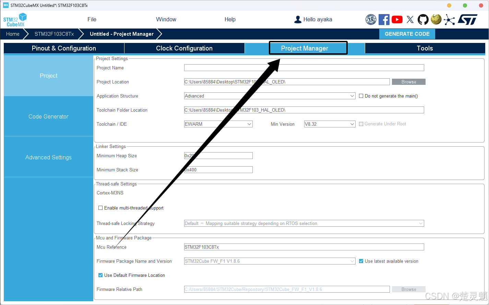Open Thread-safe Locking Strategy dropdown
The image size is (489, 305).
(x=304, y=223)
